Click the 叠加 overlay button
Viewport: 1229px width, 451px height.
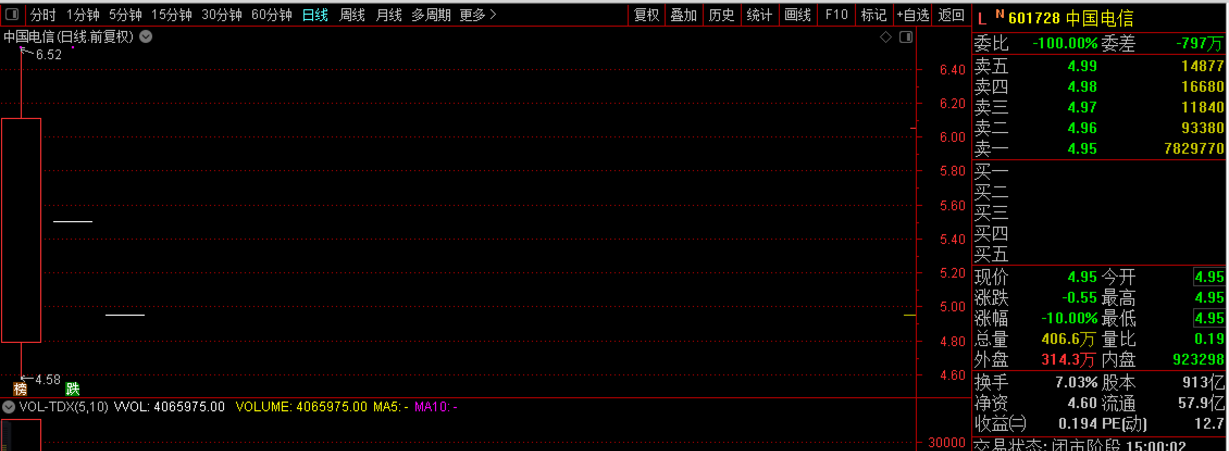click(x=684, y=15)
